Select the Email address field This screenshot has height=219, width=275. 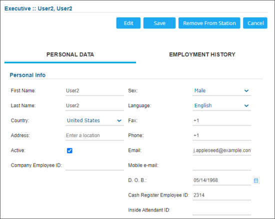pyautogui.click(x=221, y=151)
